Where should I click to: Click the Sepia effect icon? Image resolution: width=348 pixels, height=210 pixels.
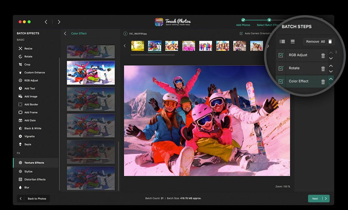[x=20, y=144]
